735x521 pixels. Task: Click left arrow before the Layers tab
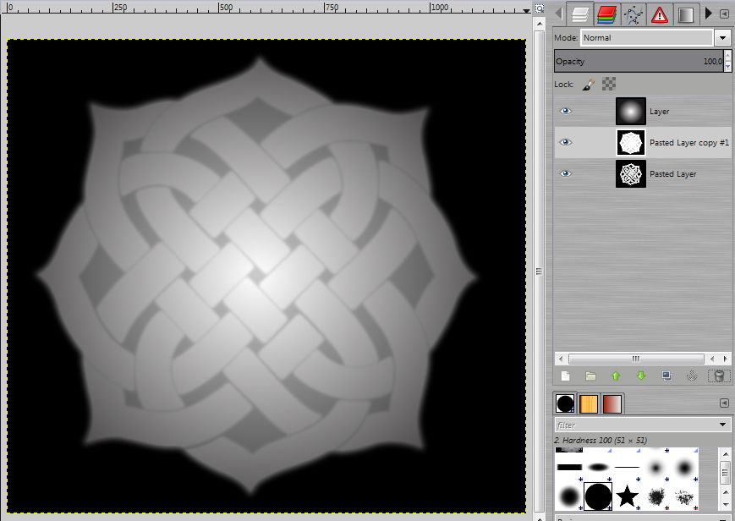tap(559, 14)
